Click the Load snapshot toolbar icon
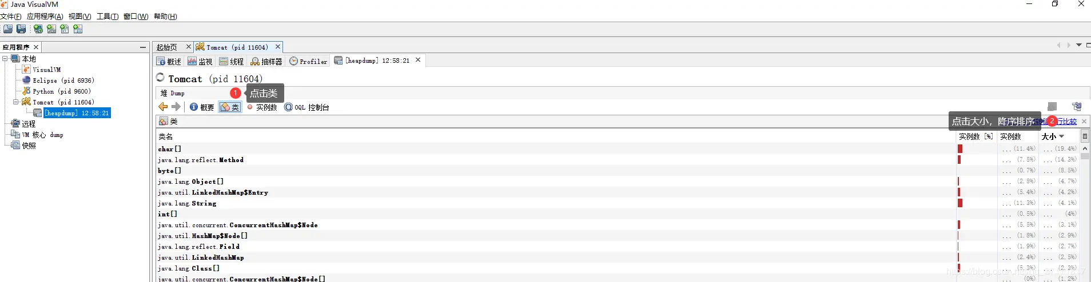This screenshot has height=282, width=1091. tap(8, 29)
